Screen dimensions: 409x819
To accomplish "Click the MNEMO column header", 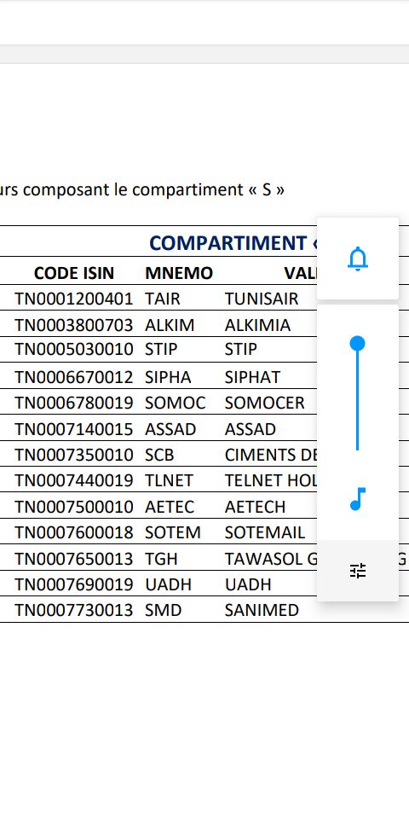I will pos(179,273).
